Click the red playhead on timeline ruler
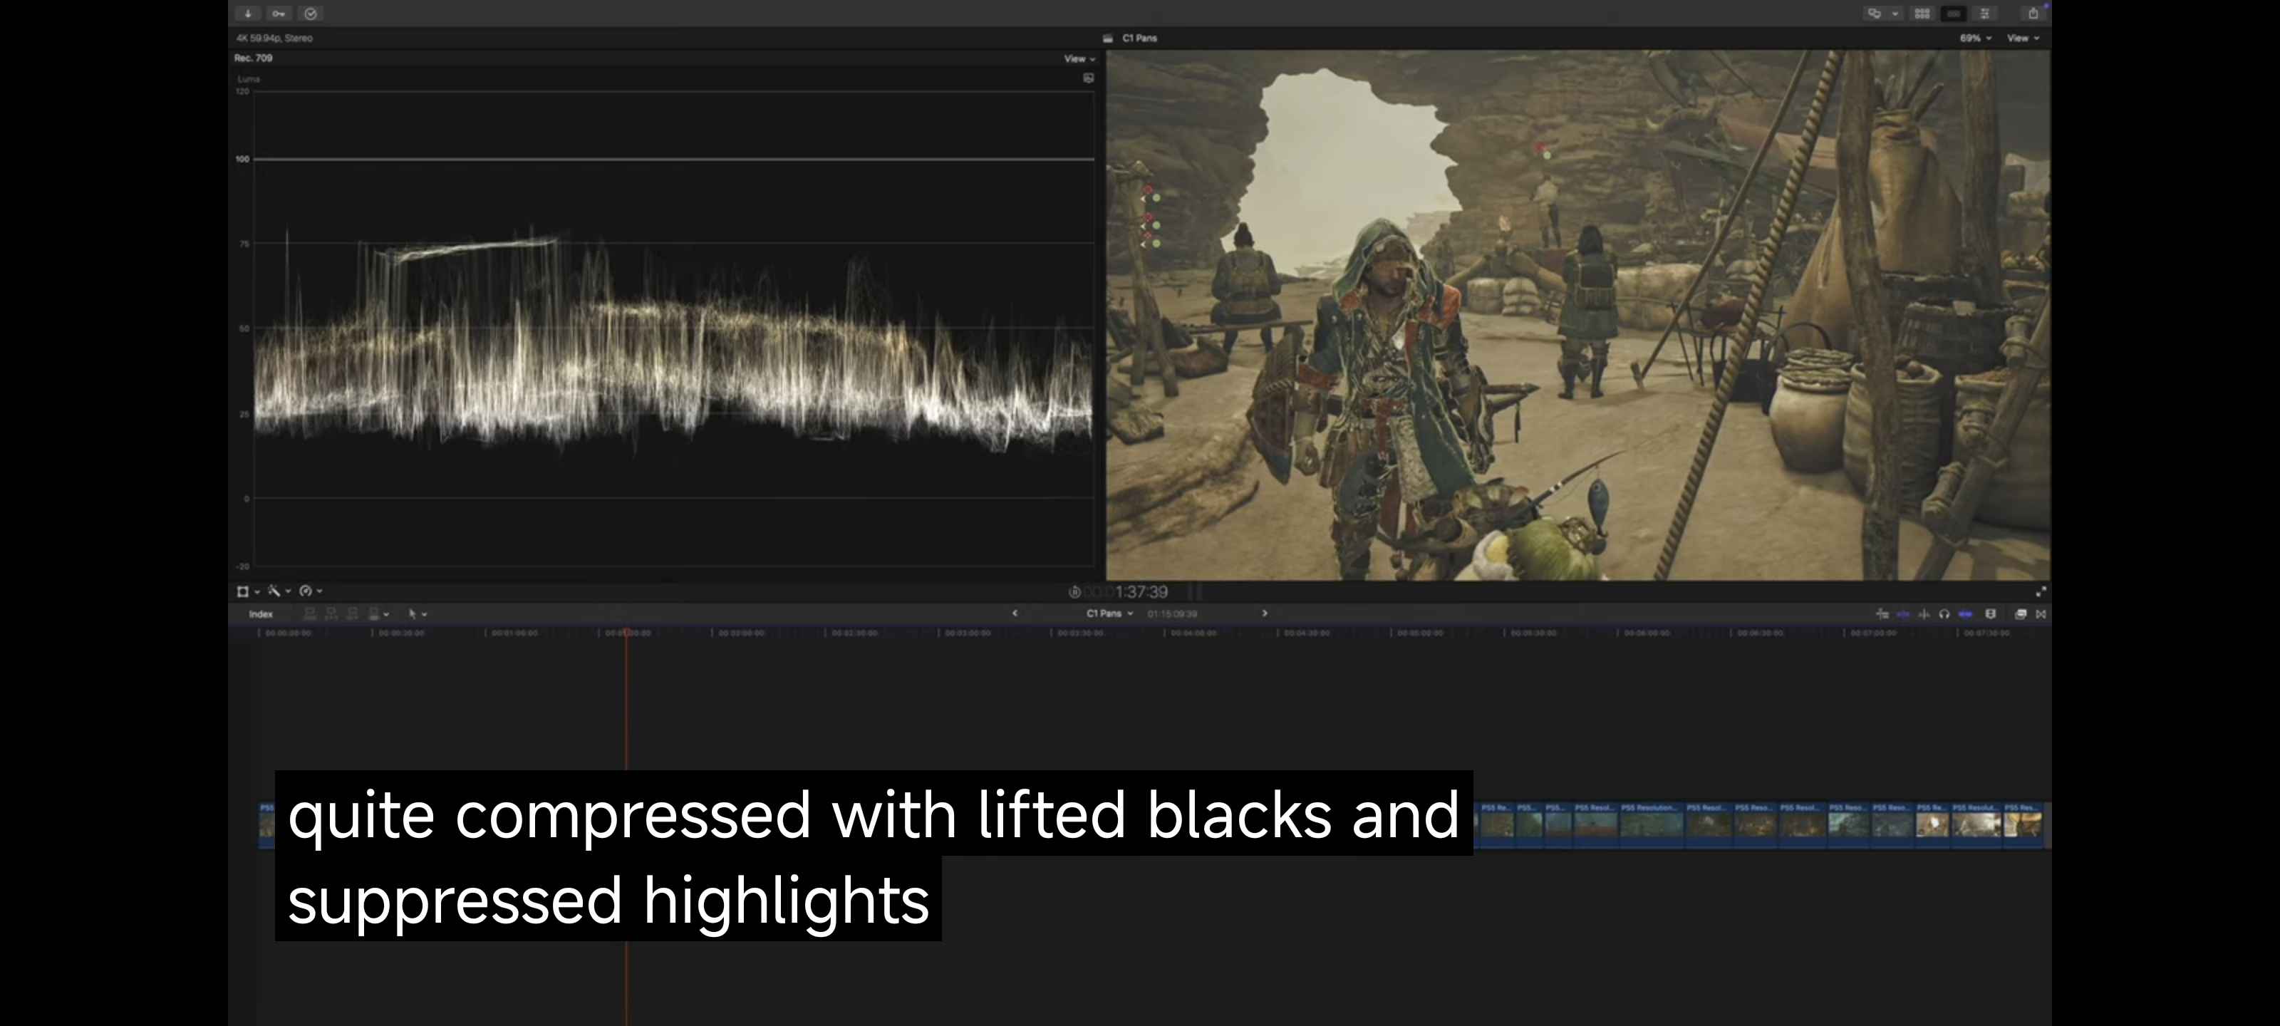The image size is (2280, 1026). pyautogui.click(x=626, y=633)
